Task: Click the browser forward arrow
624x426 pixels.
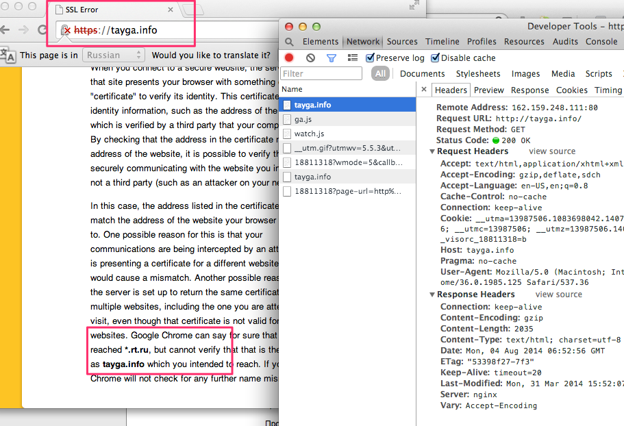Action: [24, 30]
